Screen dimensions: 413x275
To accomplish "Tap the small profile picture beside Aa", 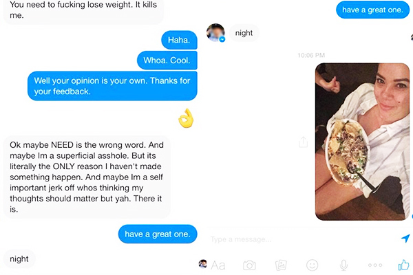I will pyautogui.click(x=203, y=264).
